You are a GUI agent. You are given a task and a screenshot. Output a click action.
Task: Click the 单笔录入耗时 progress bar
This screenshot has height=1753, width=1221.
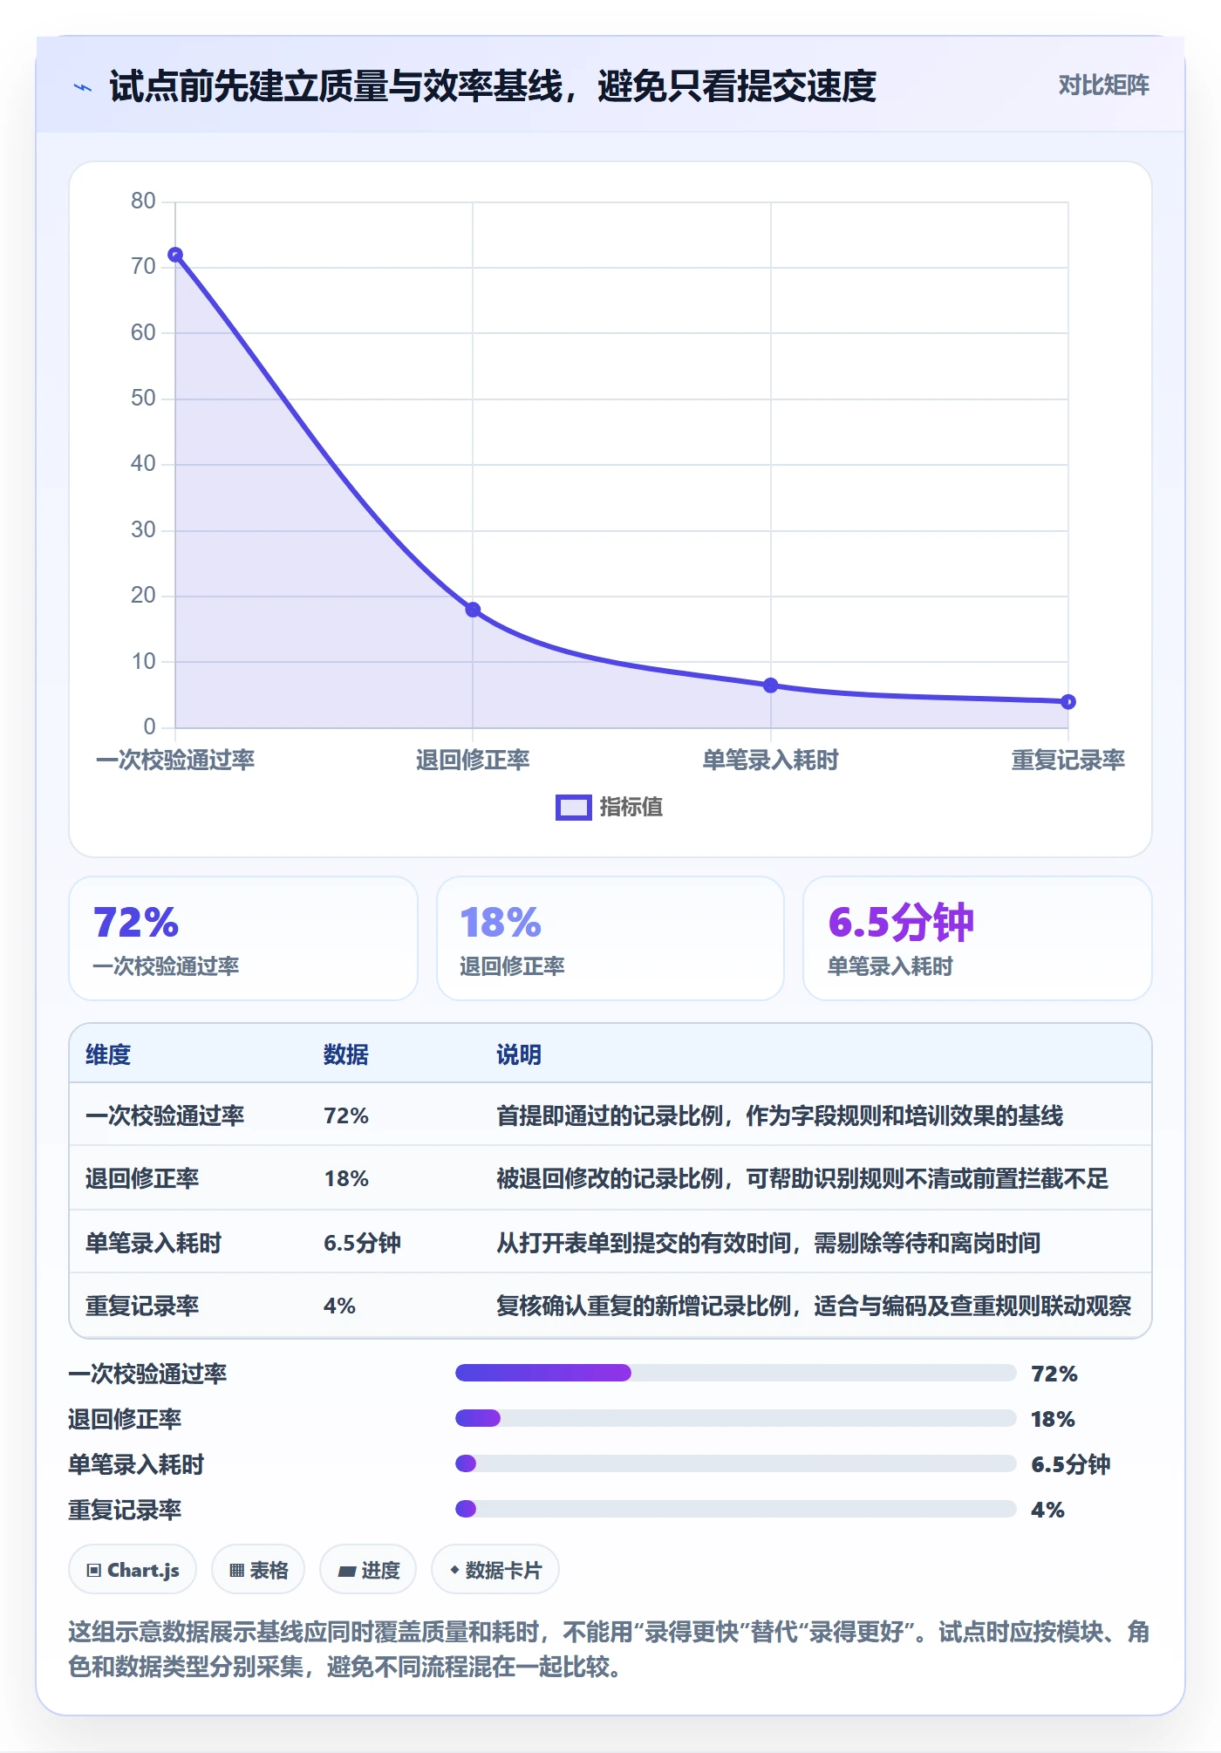click(736, 1463)
